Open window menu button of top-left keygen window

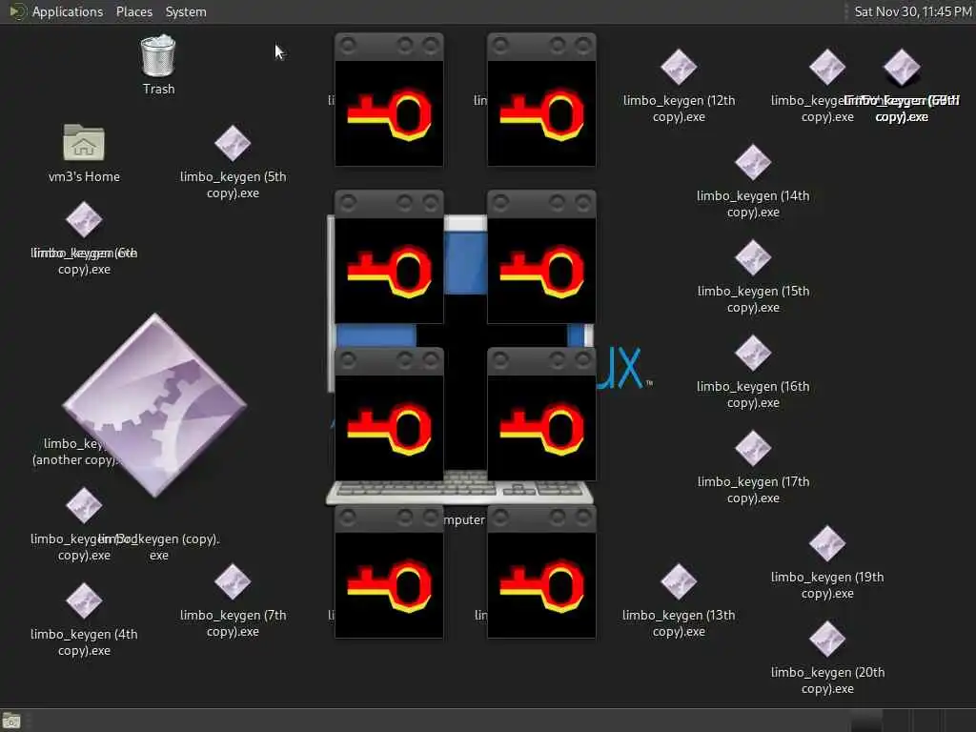348,45
